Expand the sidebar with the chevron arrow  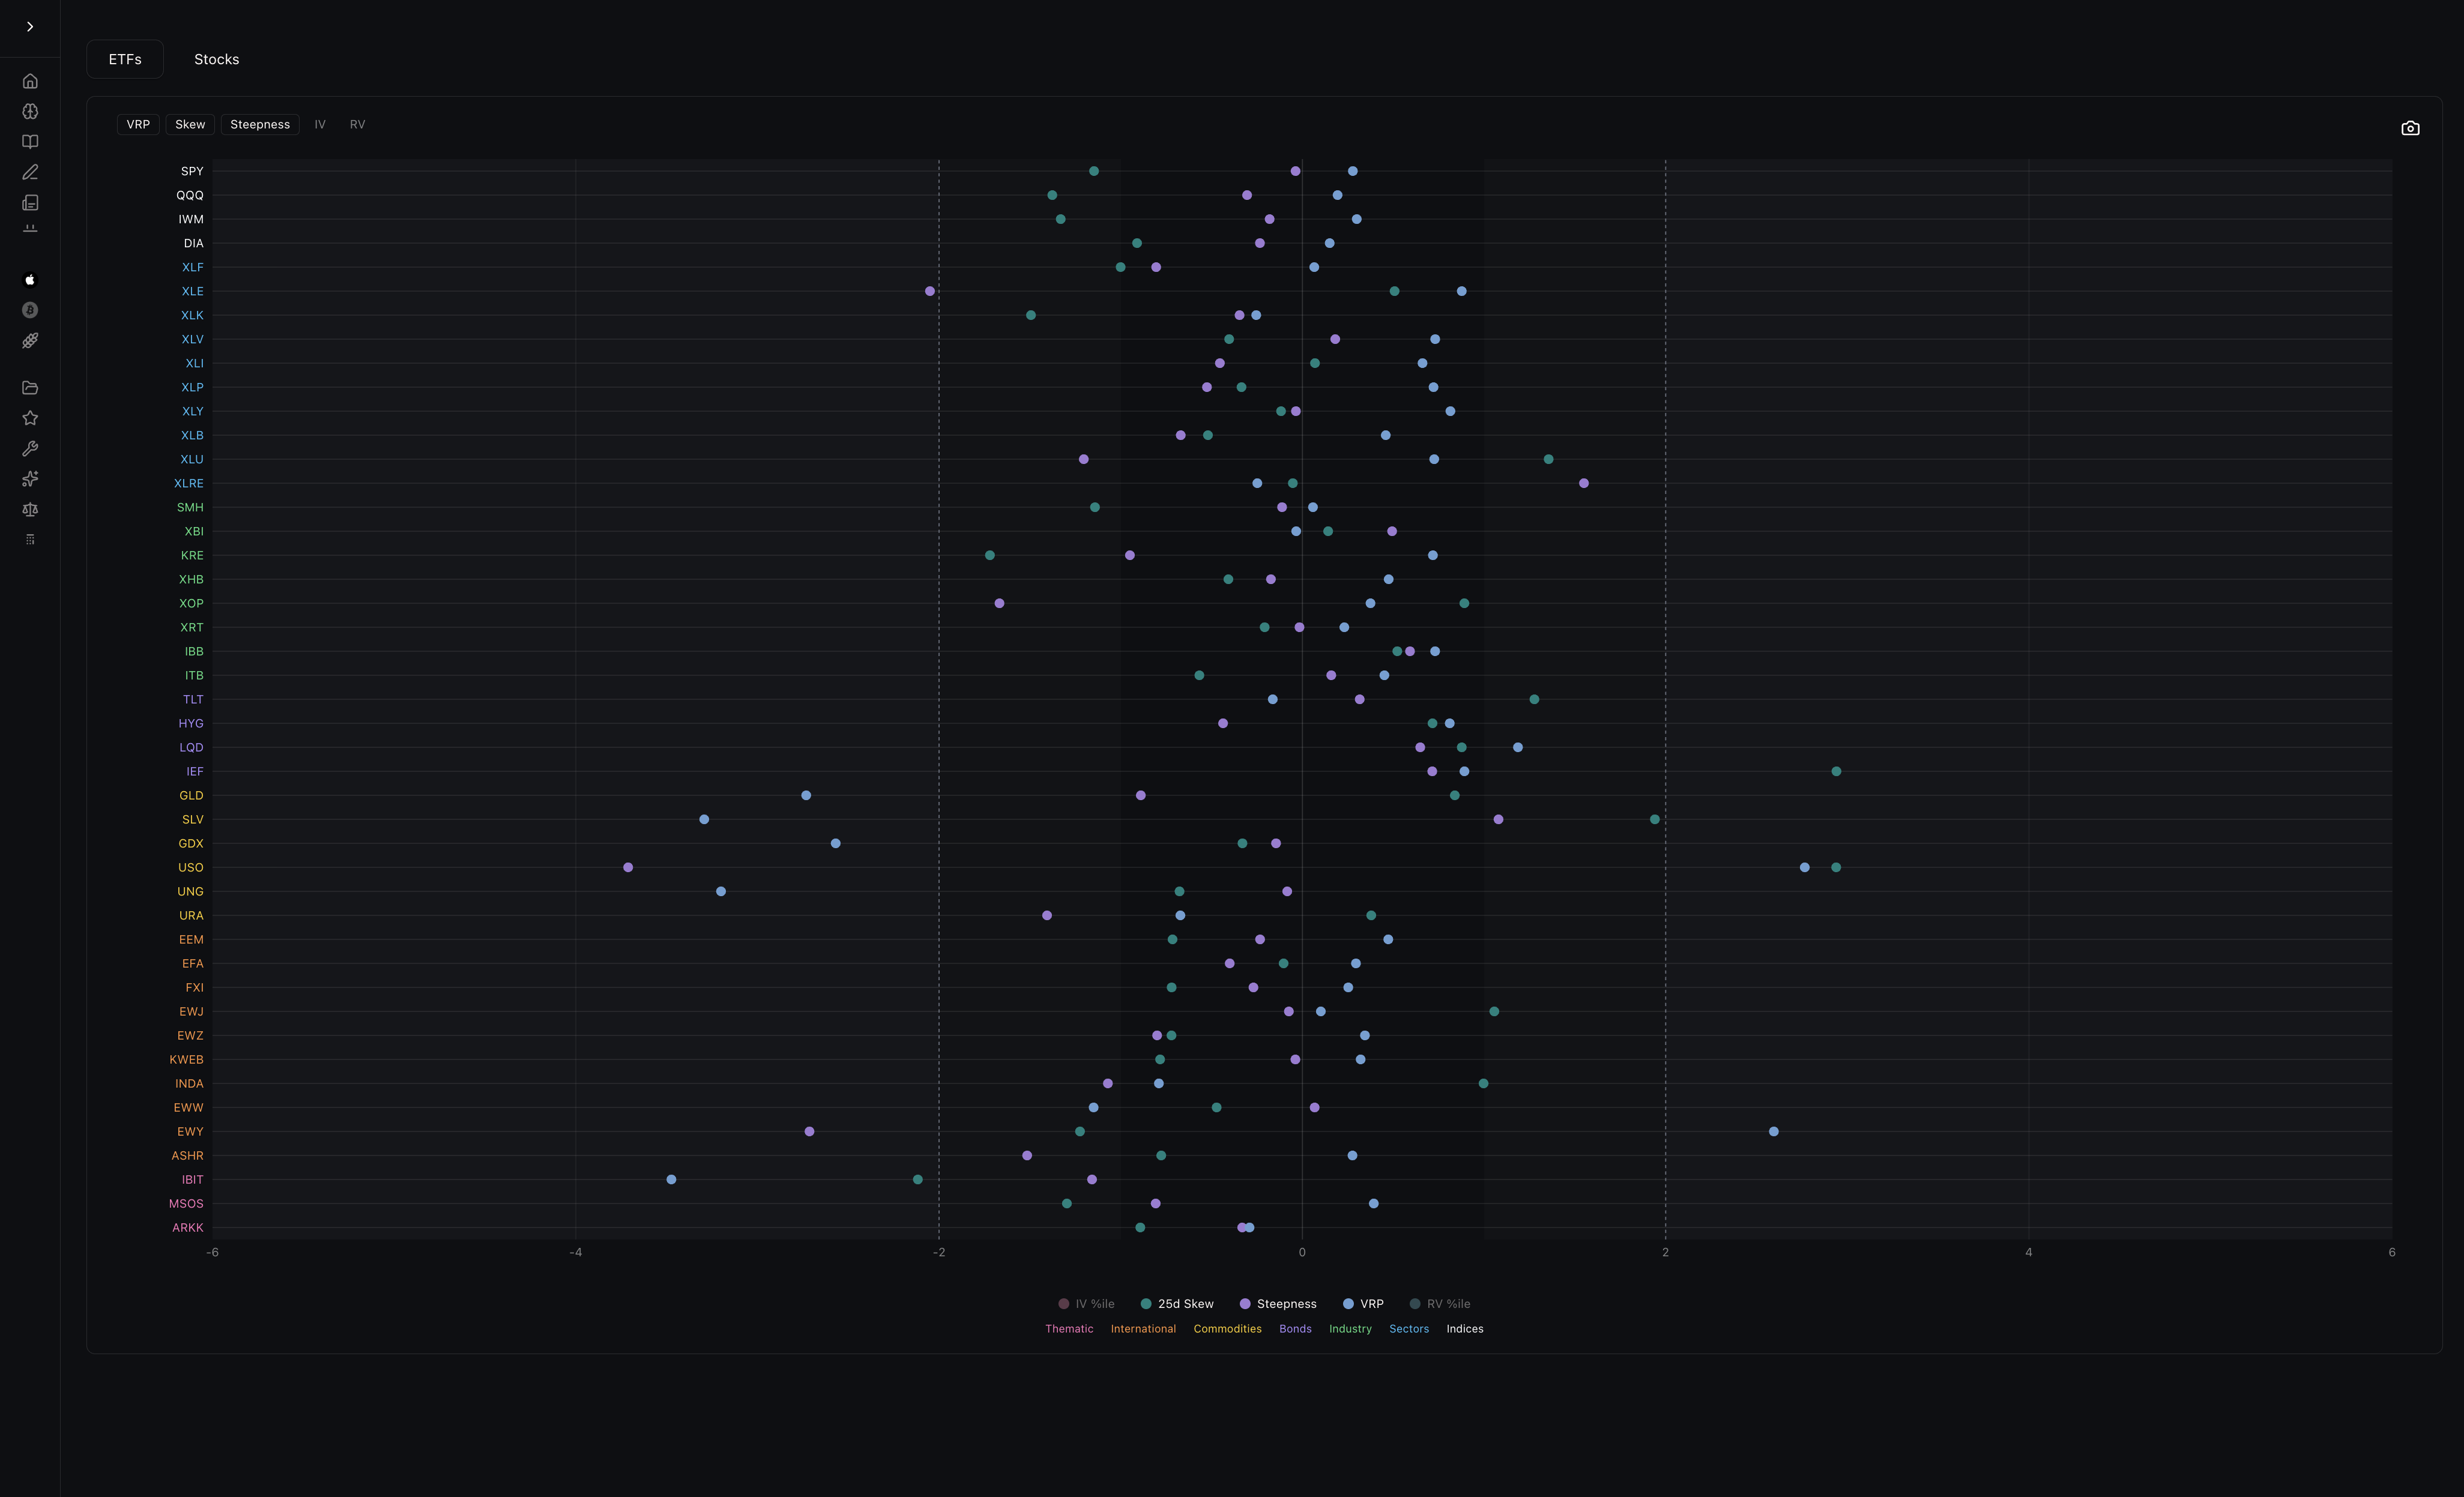click(30, 27)
